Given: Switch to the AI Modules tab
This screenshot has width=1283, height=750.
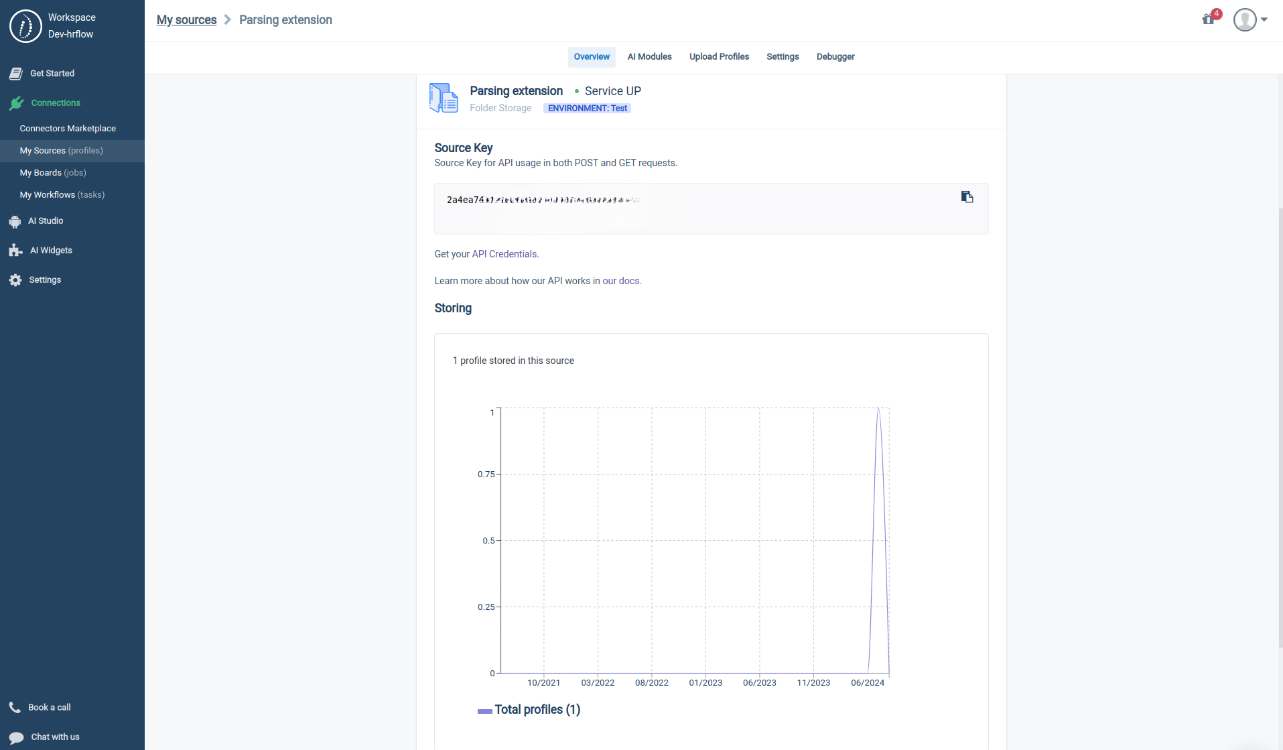Looking at the screenshot, I should pyautogui.click(x=649, y=57).
